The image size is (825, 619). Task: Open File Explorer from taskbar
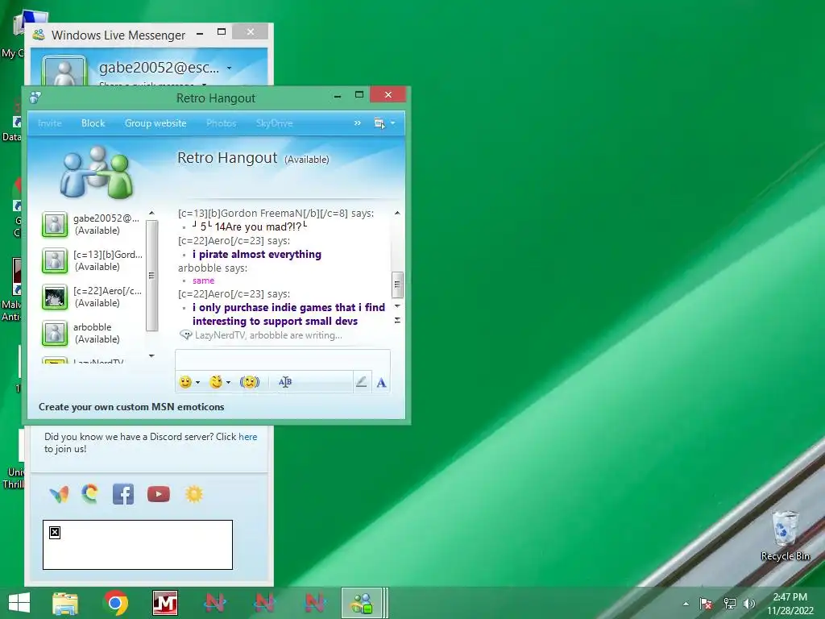[65, 603]
